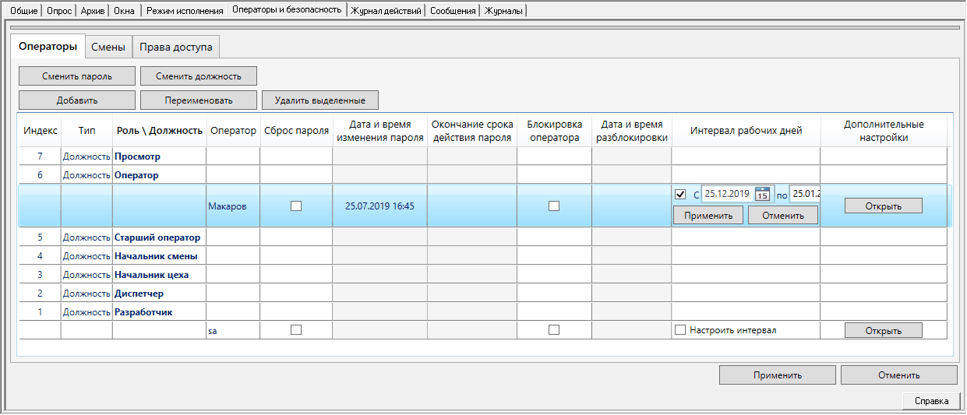
Task: Open the Журнал действий tab
Action: pos(386,11)
